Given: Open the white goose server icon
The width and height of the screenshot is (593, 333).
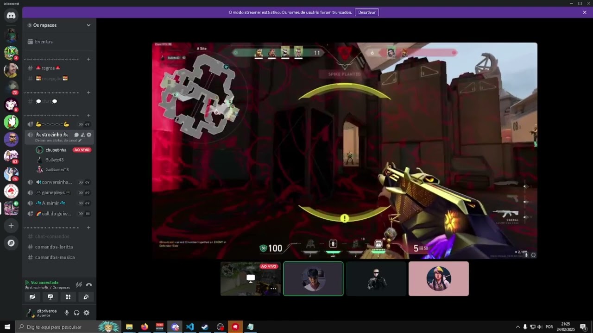Looking at the screenshot, I should click(11, 122).
